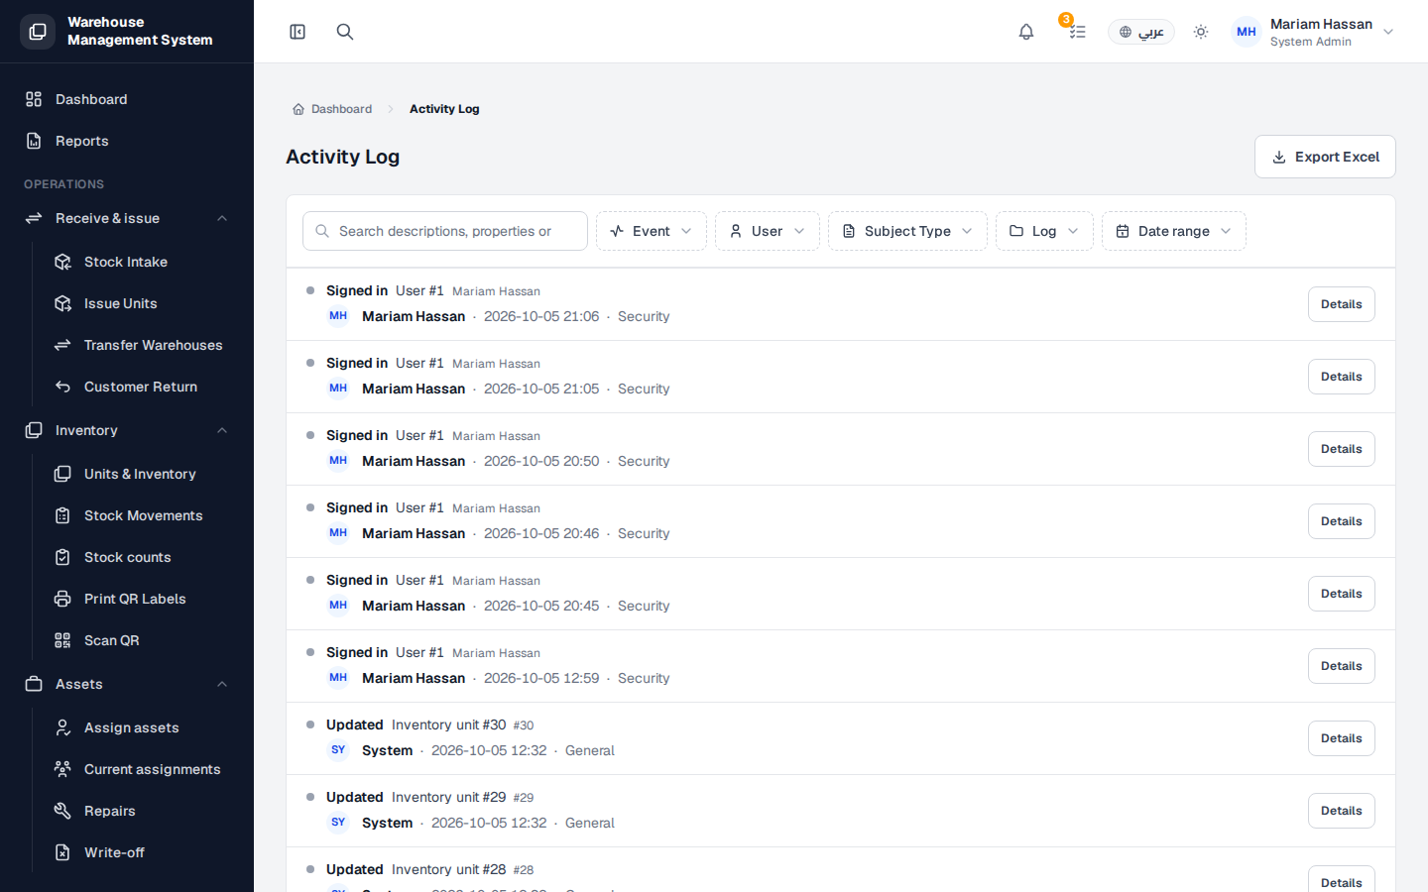This screenshot has width=1428, height=892.
Task: Collapse the Assets section
Action: [127, 684]
